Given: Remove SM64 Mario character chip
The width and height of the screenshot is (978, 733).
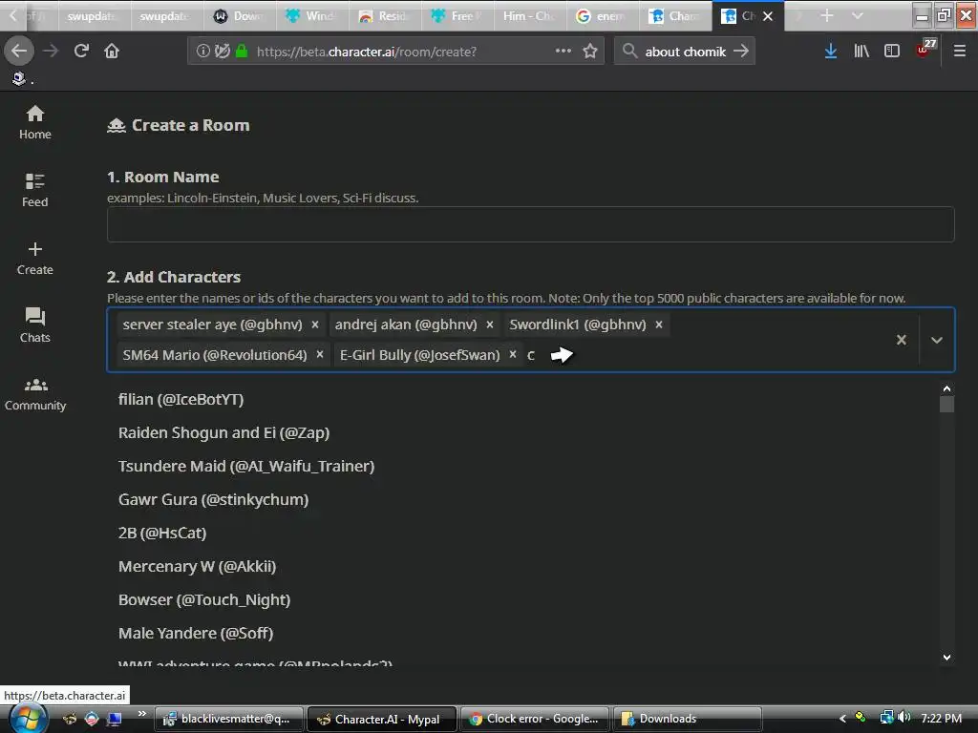Looking at the screenshot, I should 320,355.
